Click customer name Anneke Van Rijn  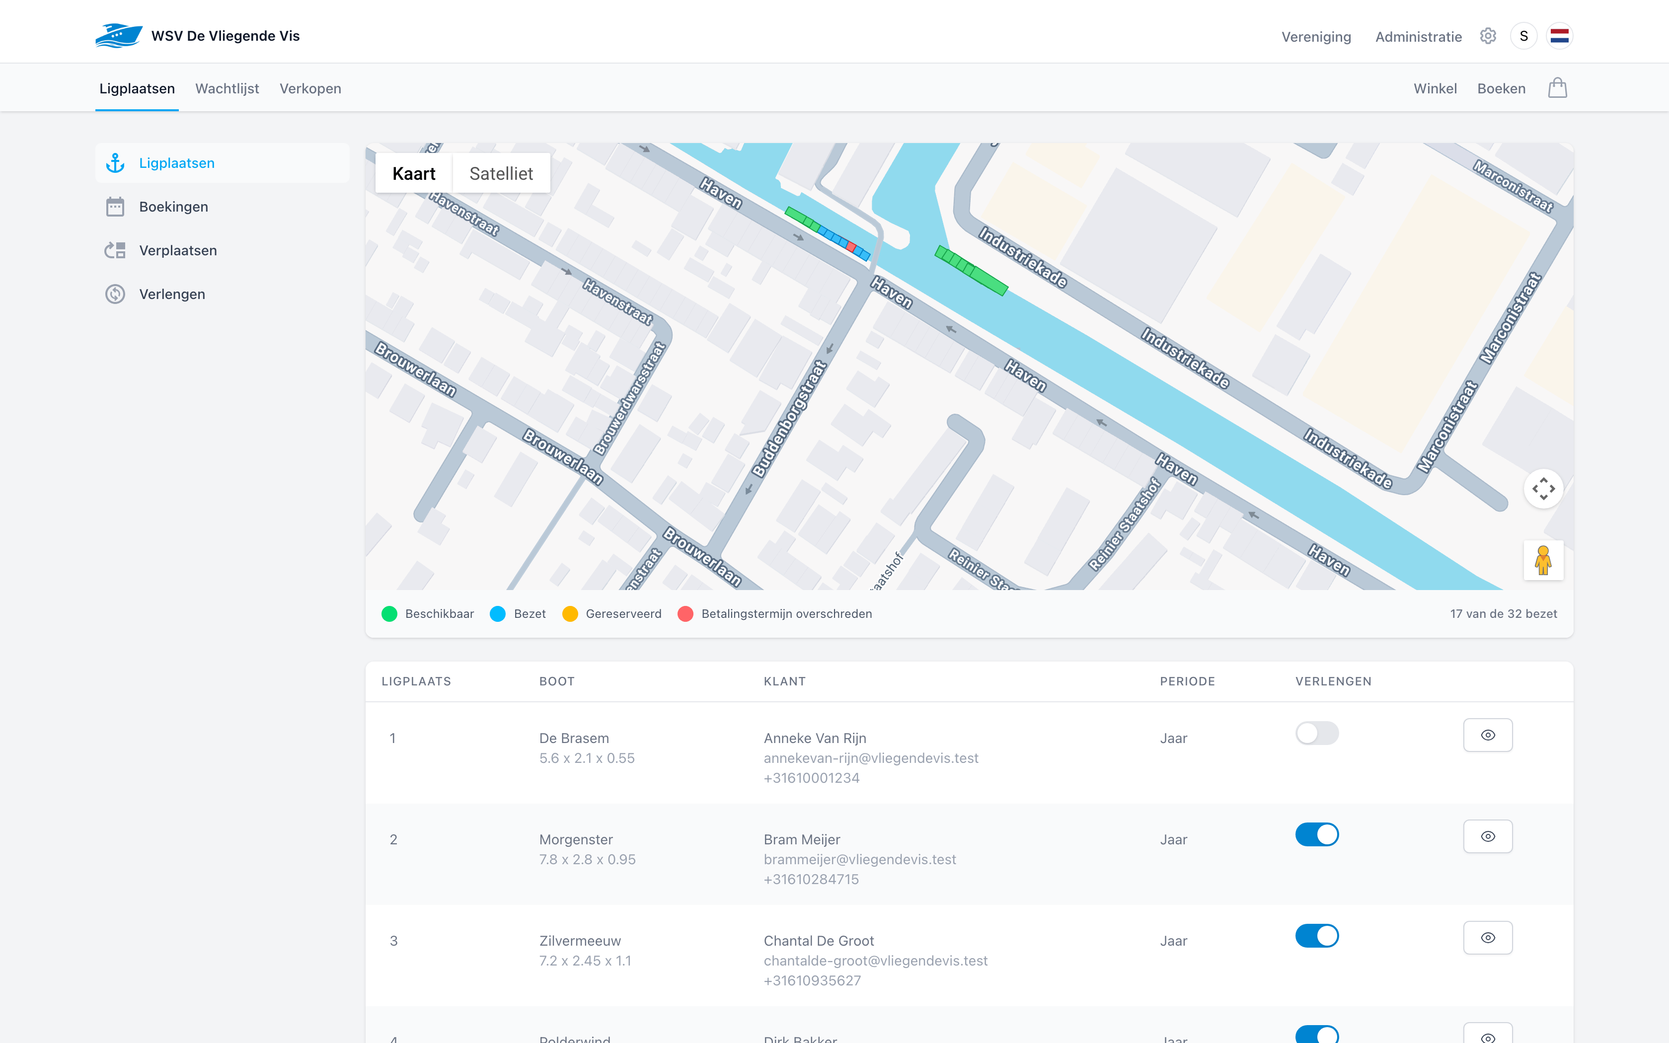pos(815,738)
